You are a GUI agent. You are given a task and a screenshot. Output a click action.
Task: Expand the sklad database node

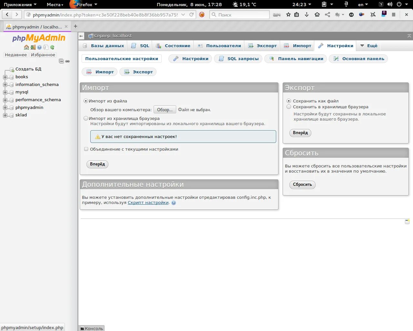coord(5,115)
